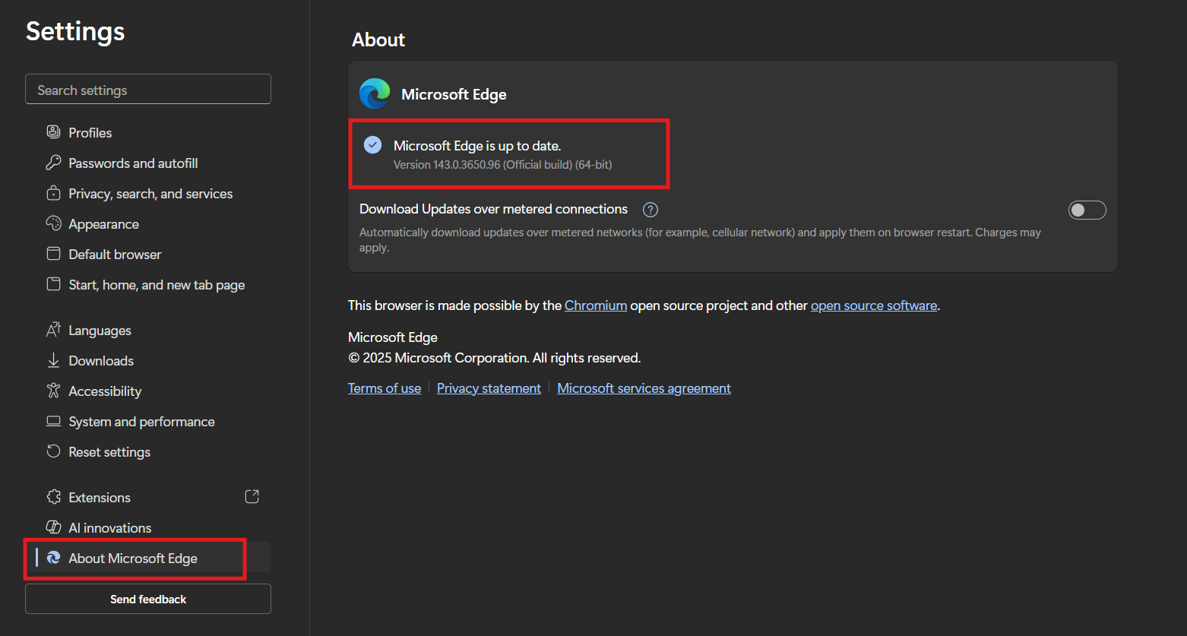Click the Profiles icon in sidebar
Viewport: 1187px width, 636px height.
[x=53, y=132]
